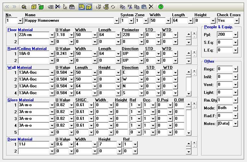This screenshot has width=247, height=162.
Task: Click the plus button beside Door Material rows
Action: coord(194,143)
